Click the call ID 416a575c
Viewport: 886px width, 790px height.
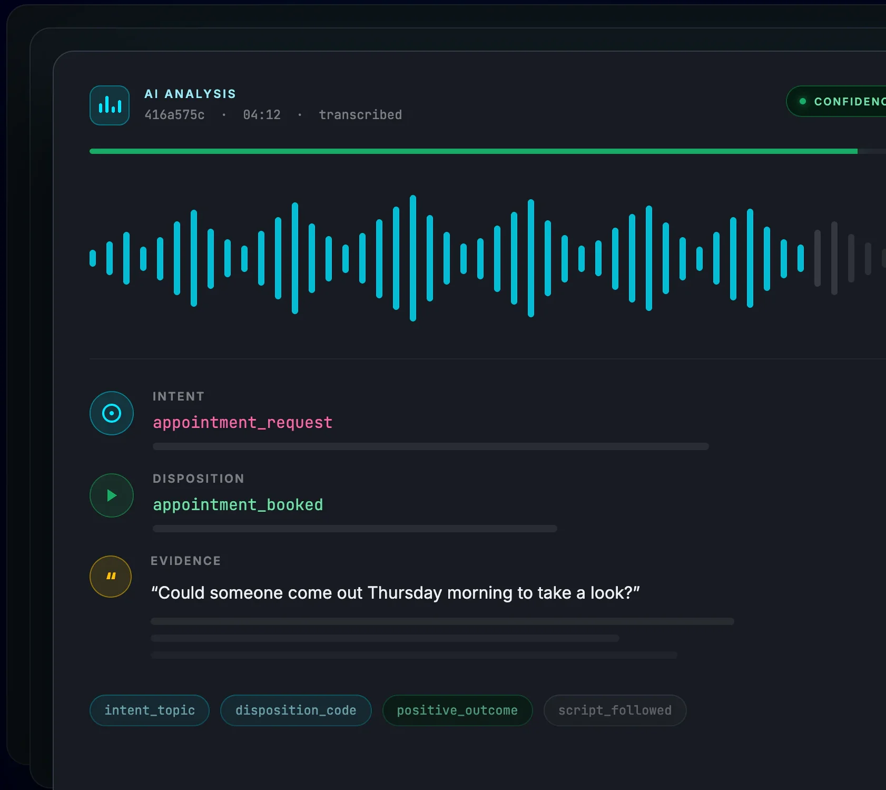175,115
